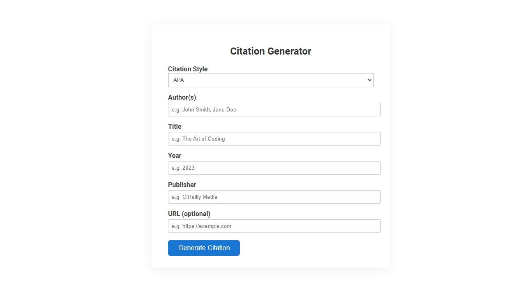
Task: Click the field with https://example.com placeholder
Action: tap(274, 226)
